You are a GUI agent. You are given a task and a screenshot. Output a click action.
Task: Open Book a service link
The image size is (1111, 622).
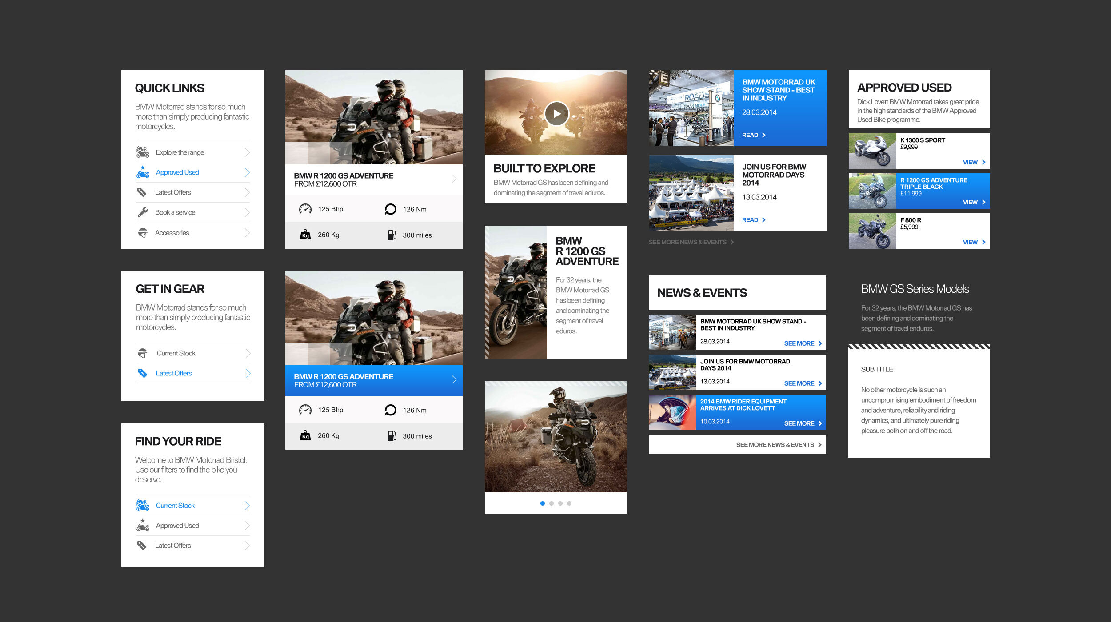pos(175,212)
